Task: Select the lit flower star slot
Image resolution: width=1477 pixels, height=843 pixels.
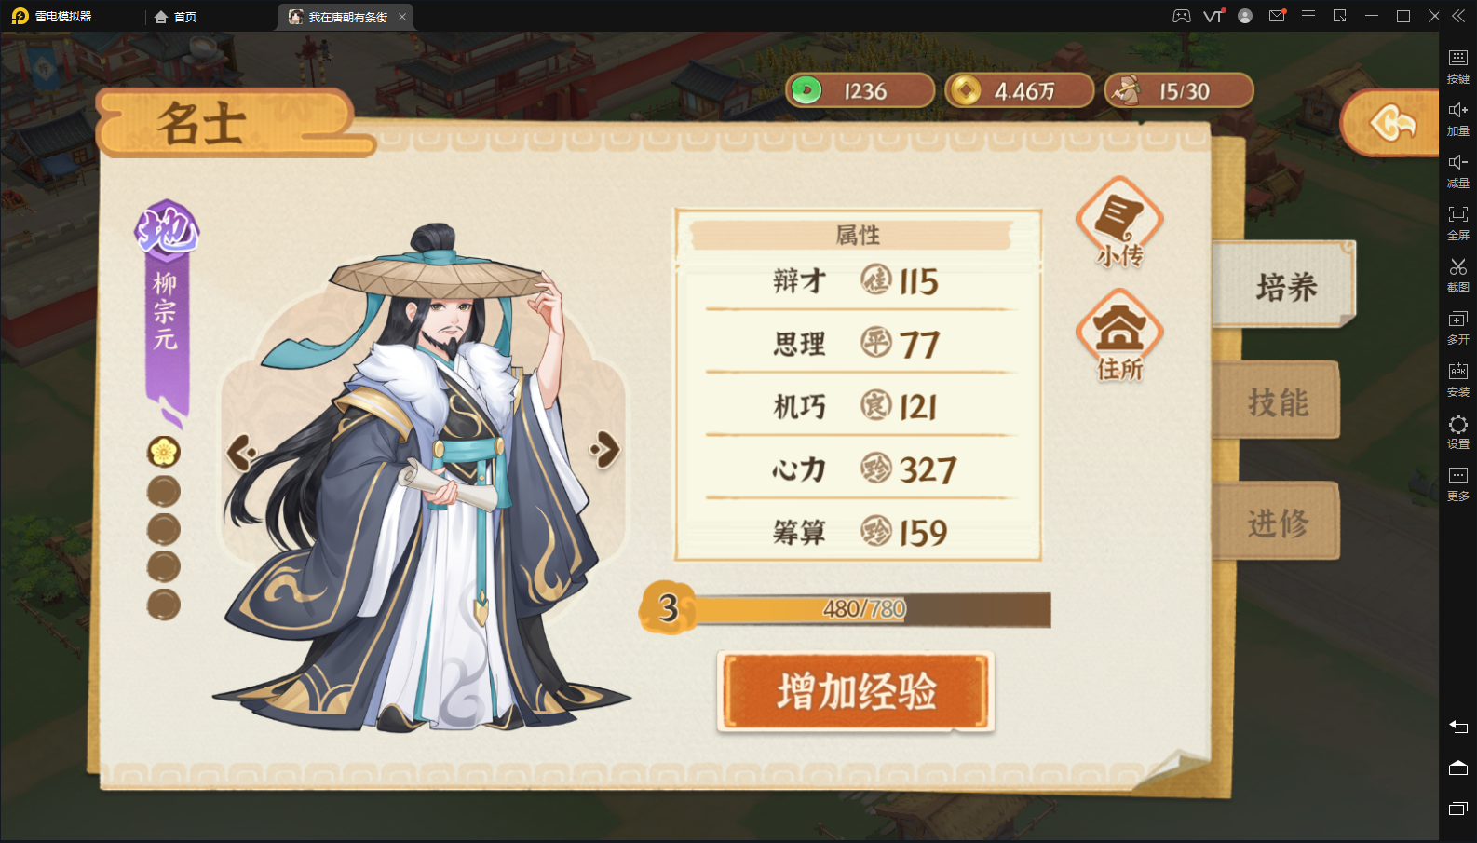Action: 164,452
